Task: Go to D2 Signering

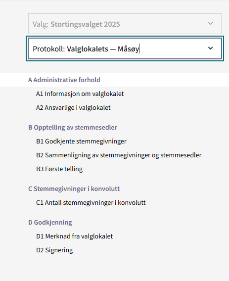Action: tap(54, 250)
